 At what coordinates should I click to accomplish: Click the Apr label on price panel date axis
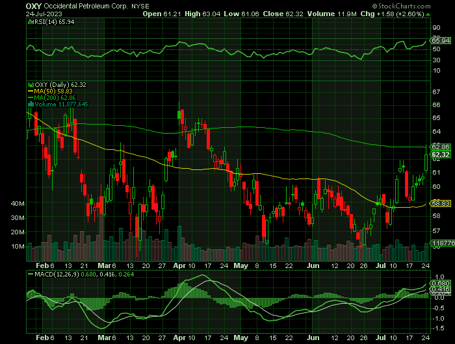point(179,265)
